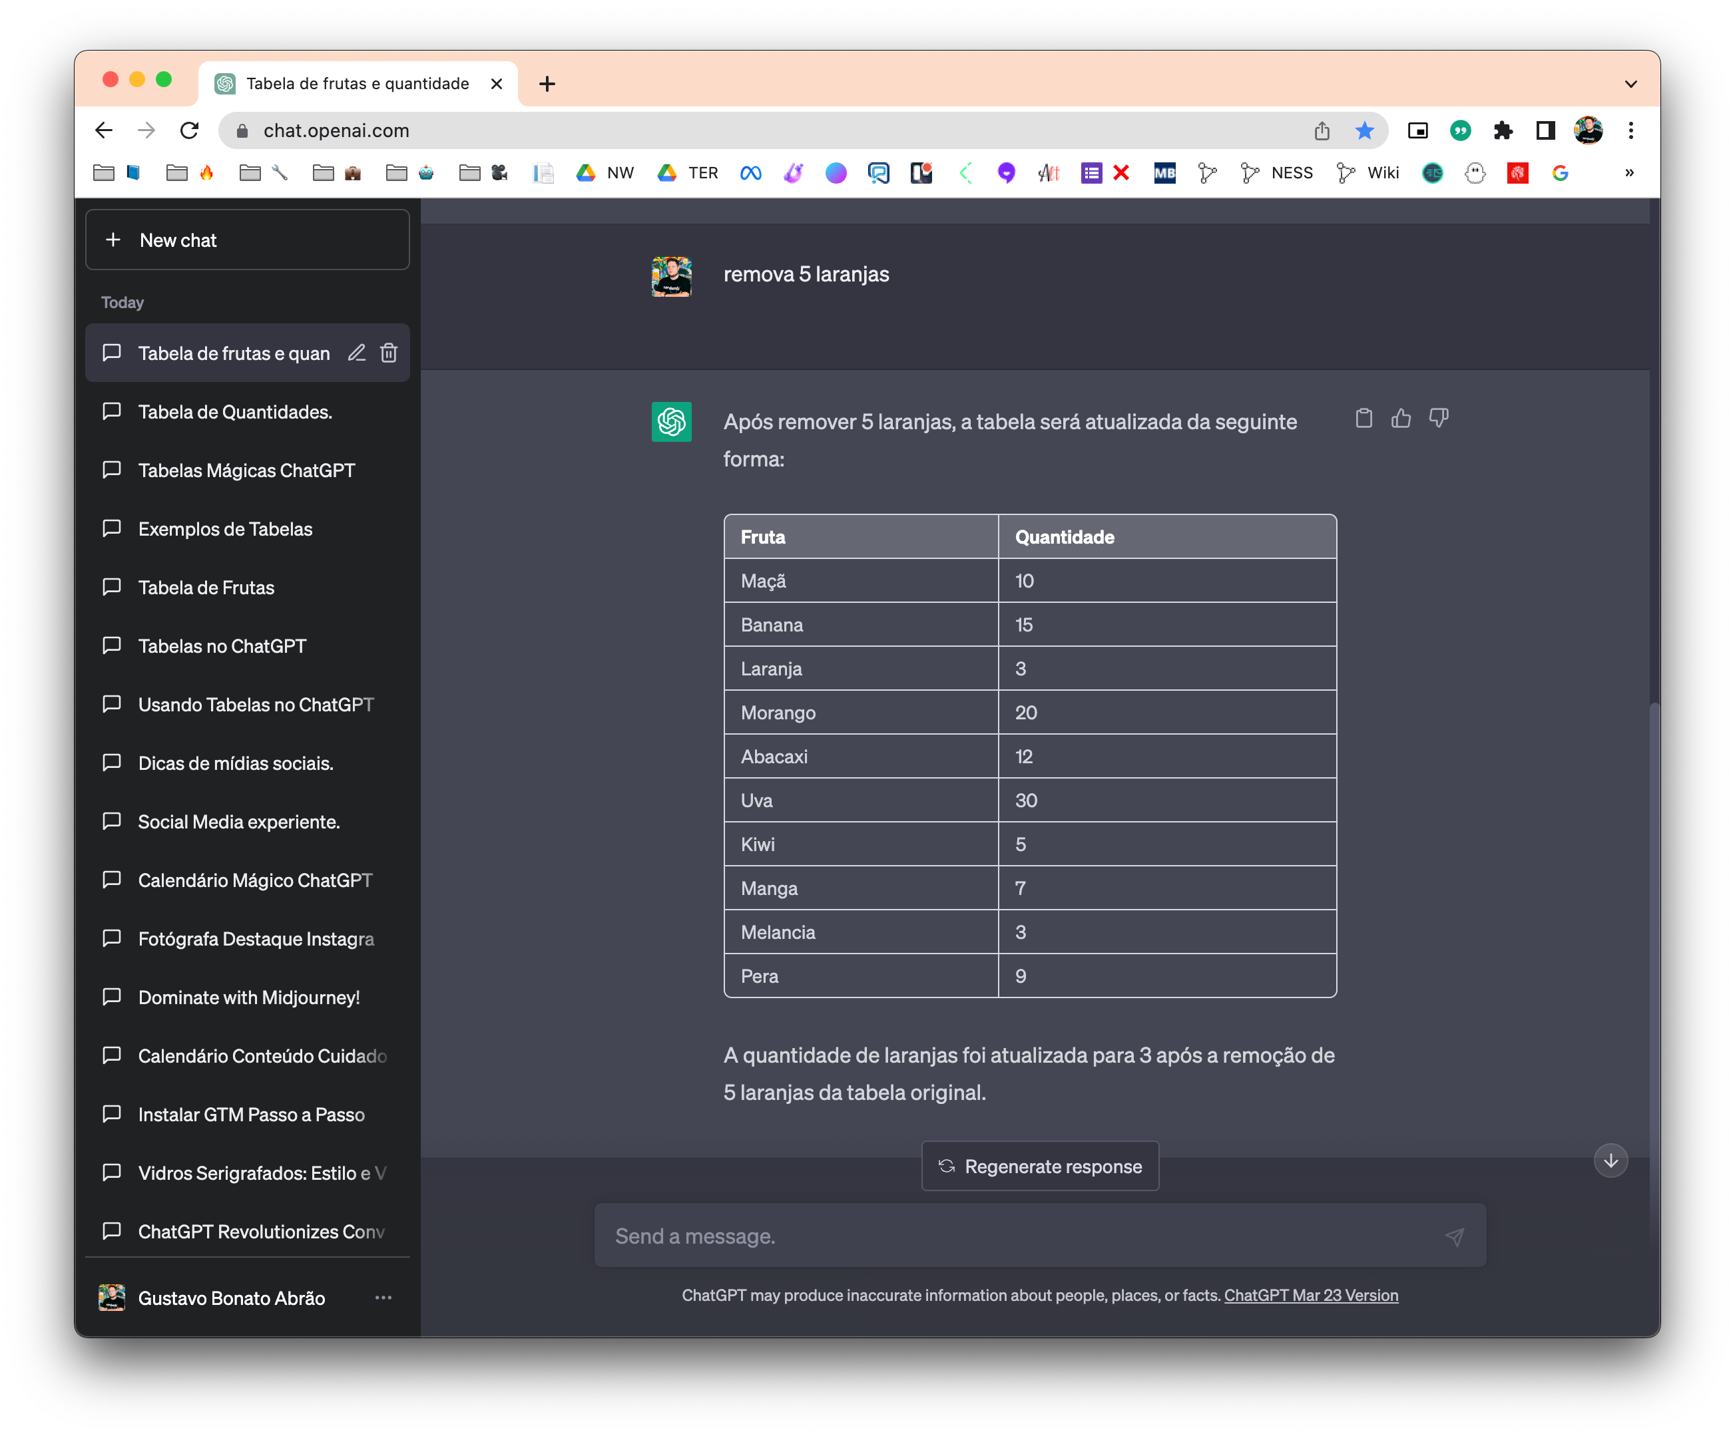Open the browser side panel icon
The width and height of the screenshot is (1735, 1436).
coord(1545,130)
